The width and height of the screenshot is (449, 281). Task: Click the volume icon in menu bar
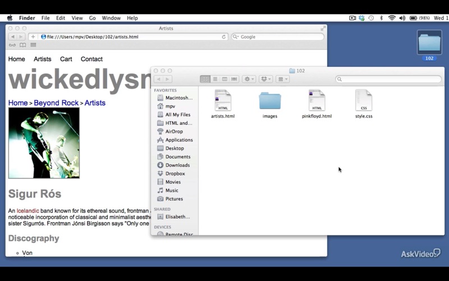(x=402, y=18)
